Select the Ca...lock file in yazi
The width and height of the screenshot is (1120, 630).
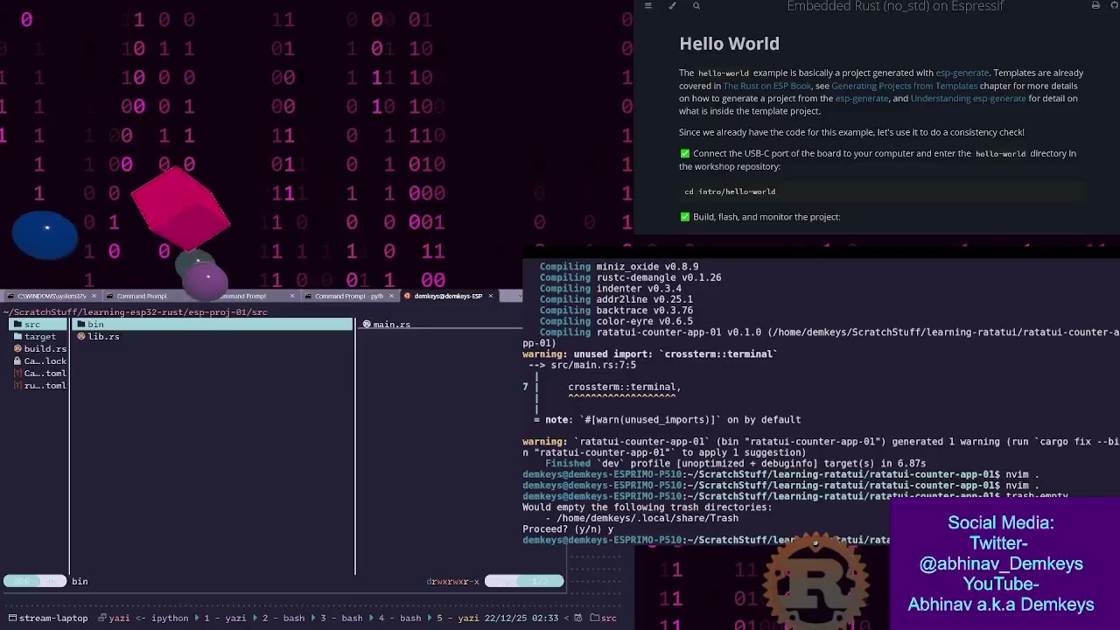point(38,361)
